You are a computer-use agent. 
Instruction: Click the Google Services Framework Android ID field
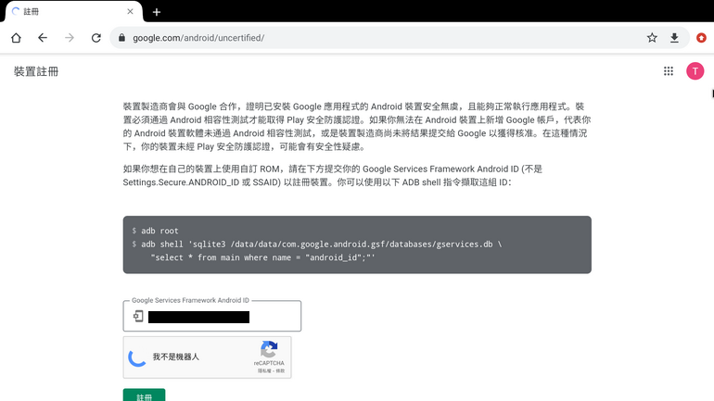(211, 316)
